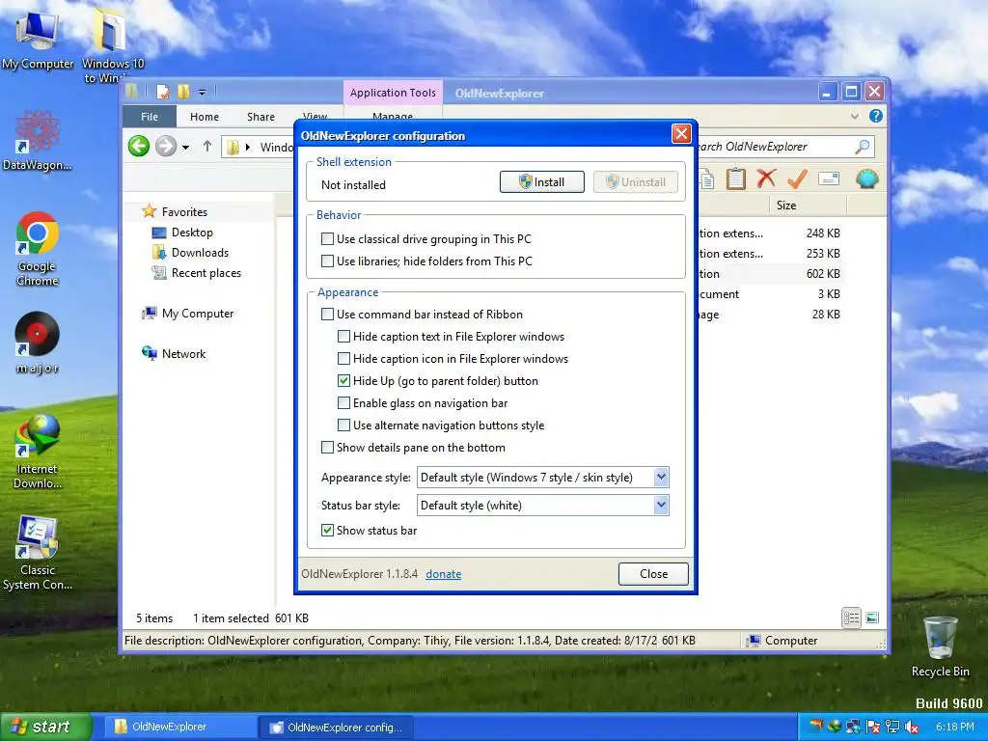
Task: Open Customize Quick Access Toolbar dropdown
Action: coord(202,93)
